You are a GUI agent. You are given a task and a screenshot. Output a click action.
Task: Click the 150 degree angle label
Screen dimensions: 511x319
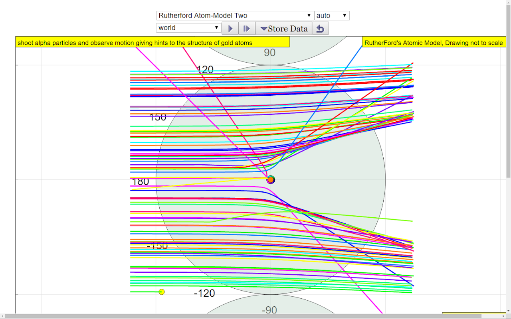point(158,117)
